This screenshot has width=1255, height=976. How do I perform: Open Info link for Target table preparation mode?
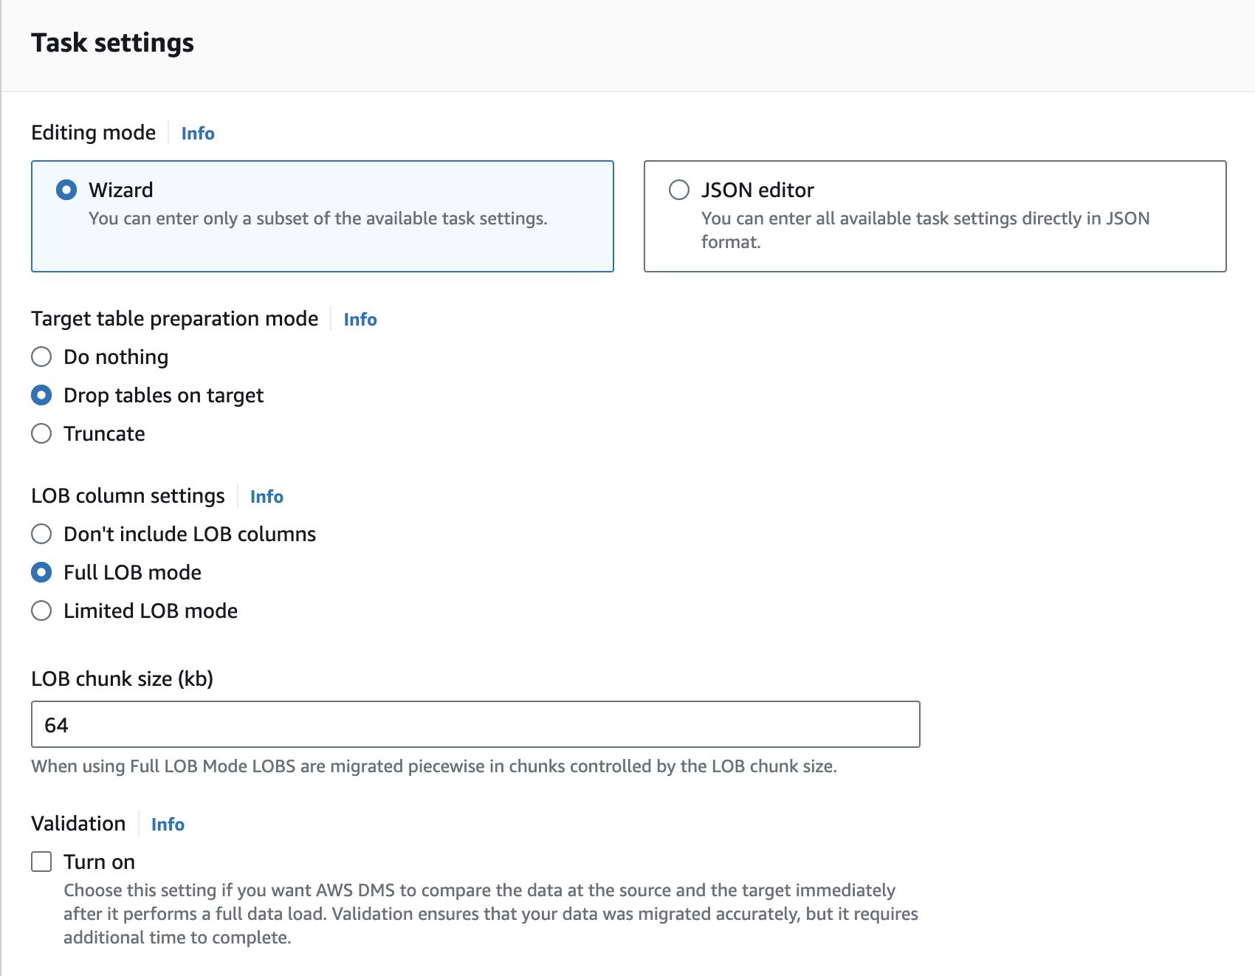360,320
